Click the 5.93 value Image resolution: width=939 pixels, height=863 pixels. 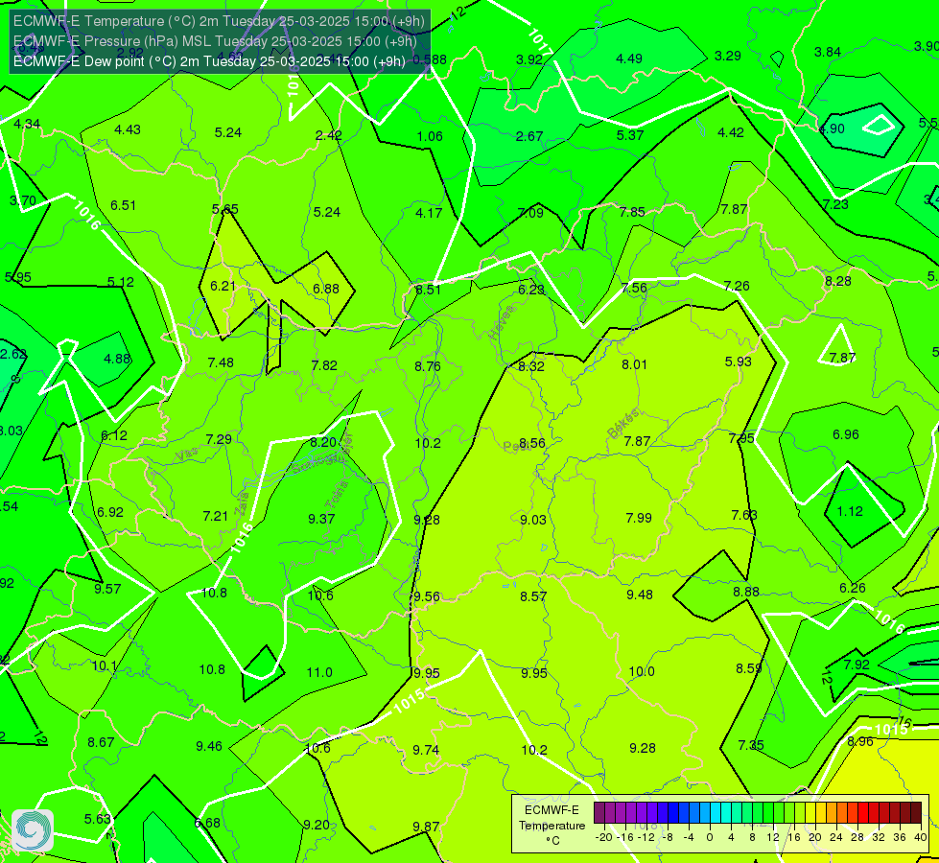738,362
